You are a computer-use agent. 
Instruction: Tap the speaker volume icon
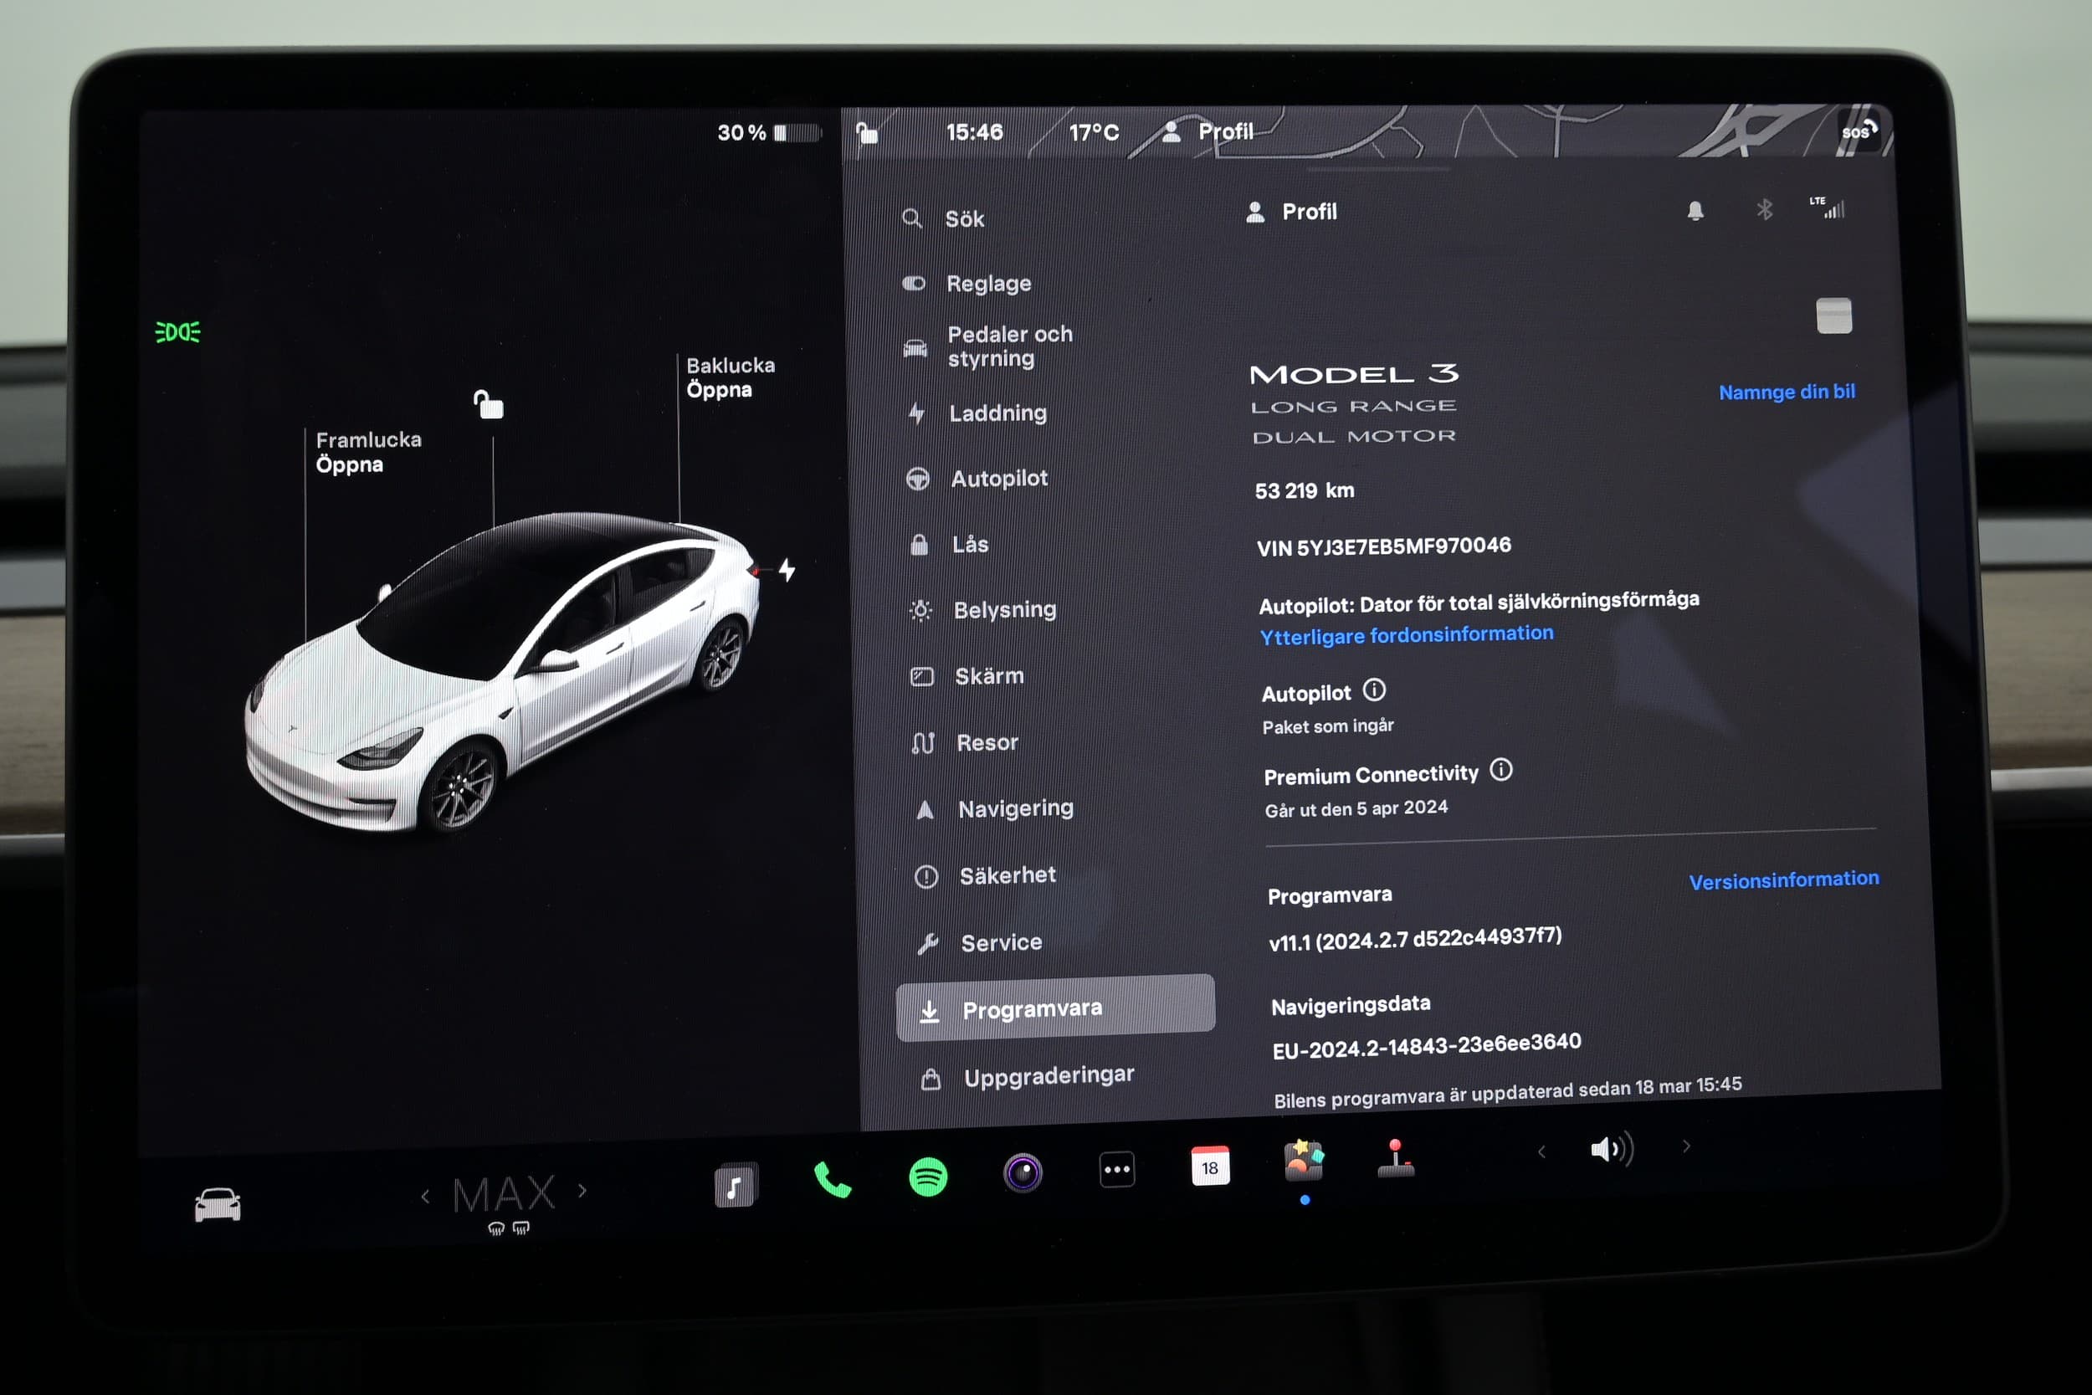coord(1612,1150)
